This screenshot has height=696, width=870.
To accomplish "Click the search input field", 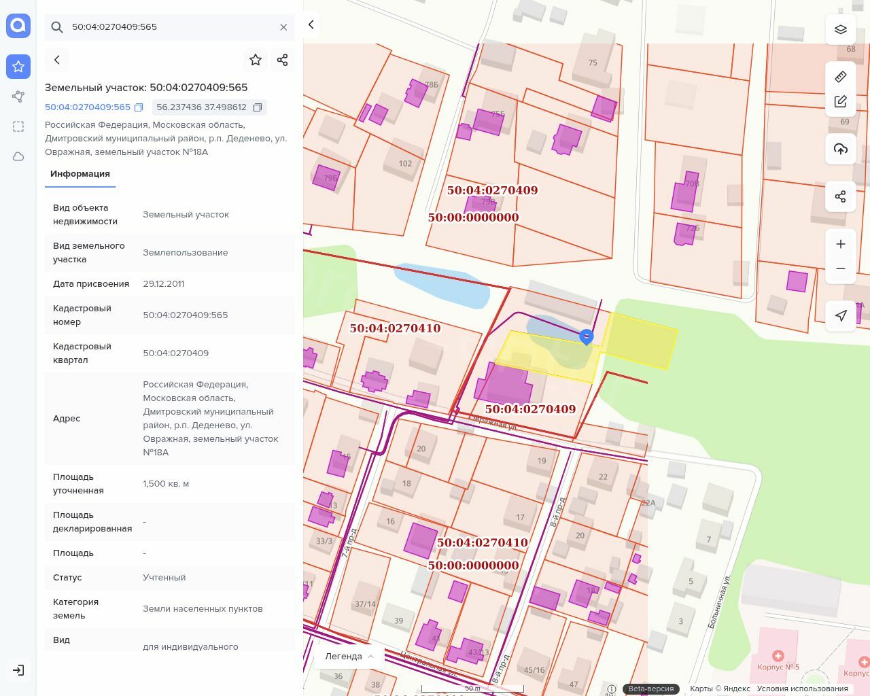I will [x=170, y=27].
